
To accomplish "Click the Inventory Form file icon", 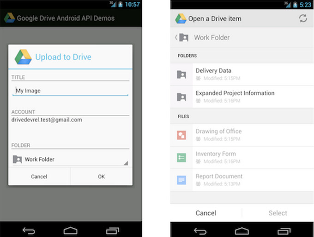I will tap(181, 157).
